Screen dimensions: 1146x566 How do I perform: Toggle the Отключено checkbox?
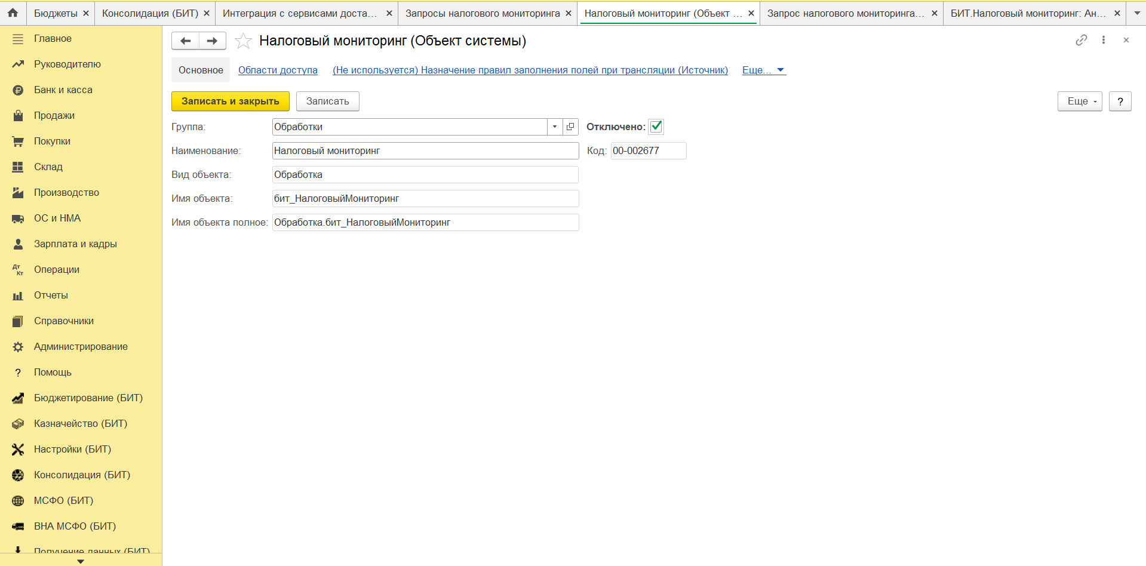click(656, 127)
